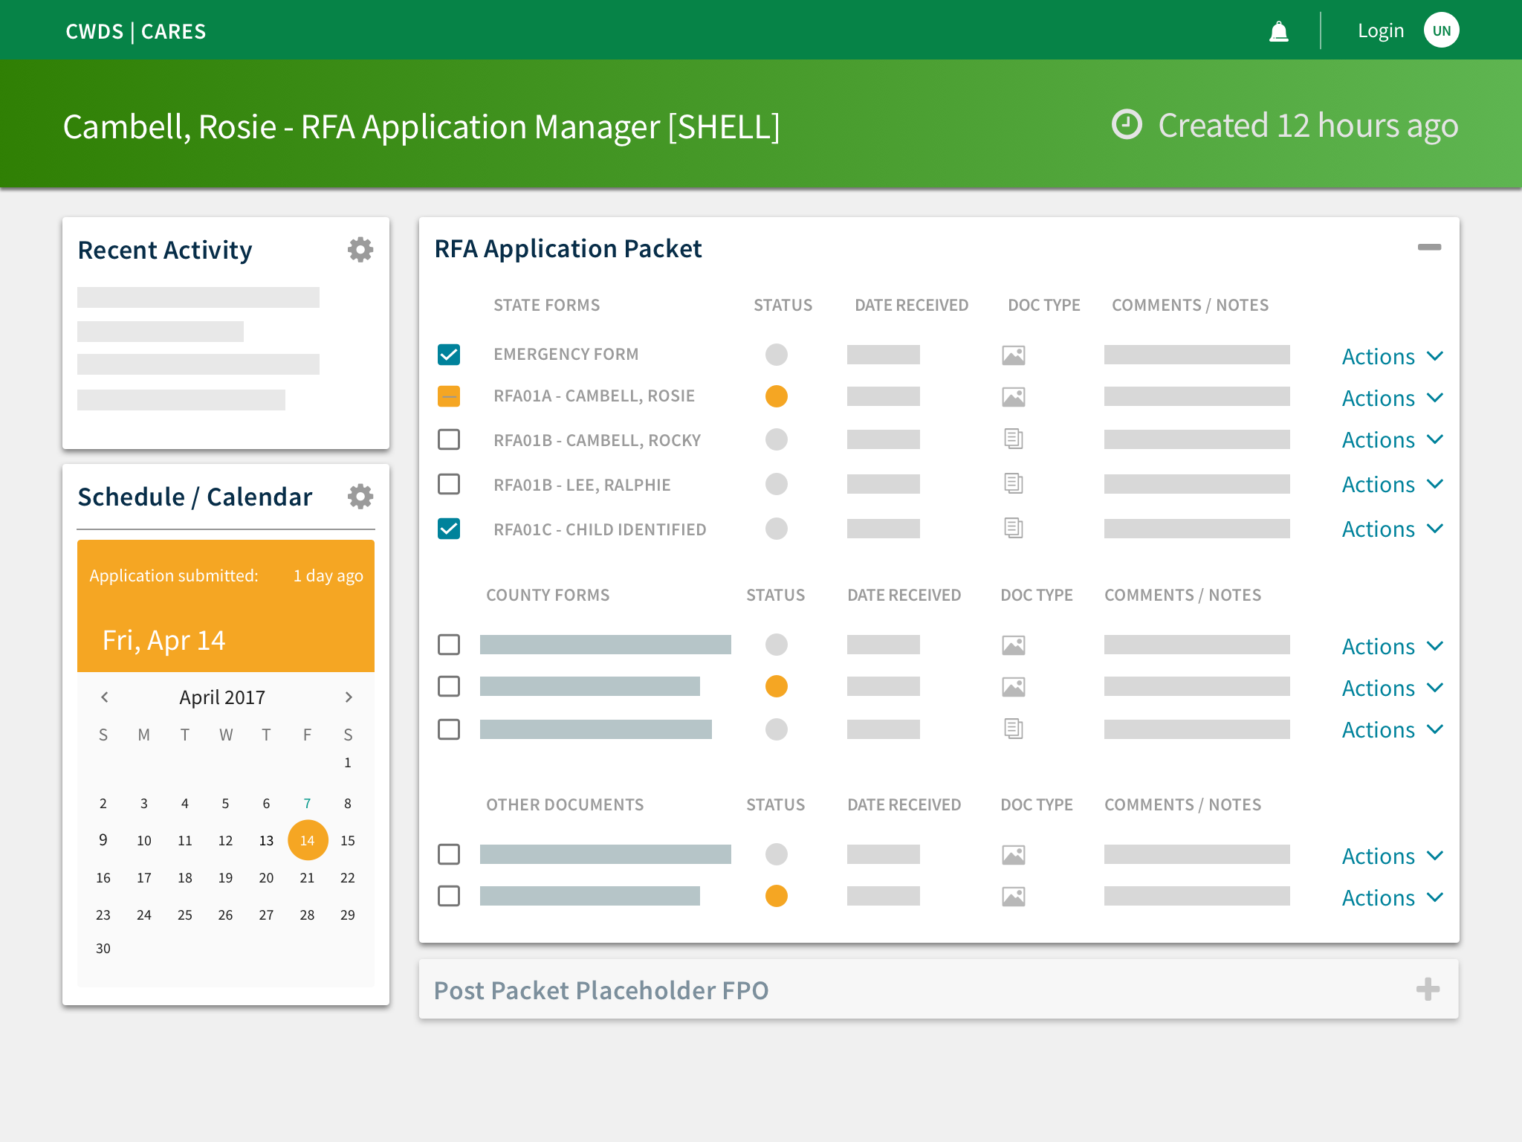Go to previous month in calendar

[x=105, y=697]
